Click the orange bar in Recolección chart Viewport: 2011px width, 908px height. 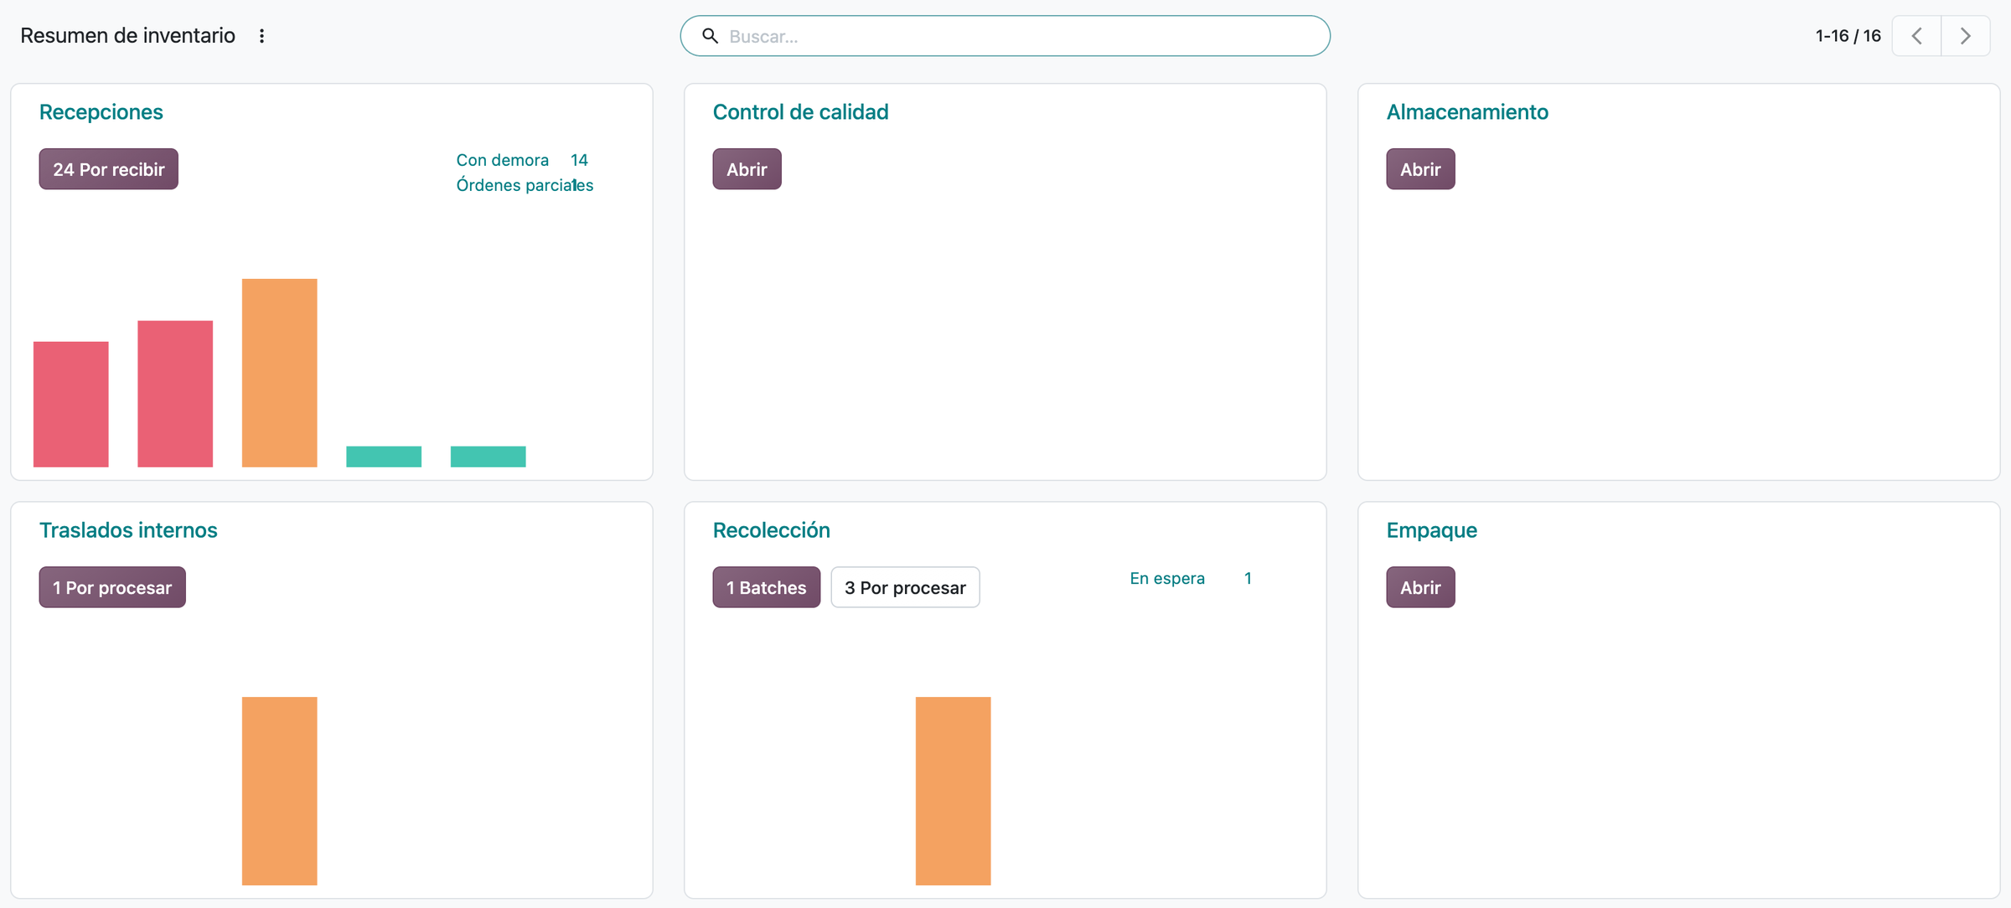point(953,791)
